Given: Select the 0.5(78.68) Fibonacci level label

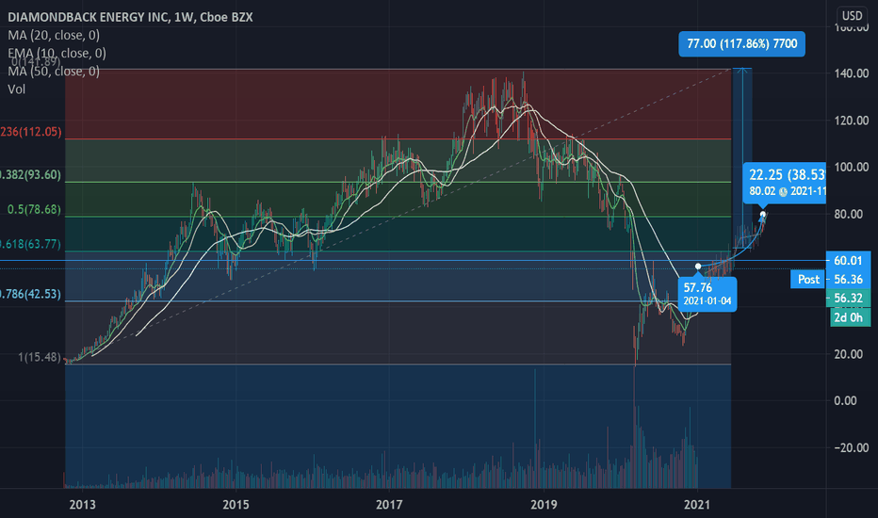Looking at the screenshot, I should [x=34, y=209].
